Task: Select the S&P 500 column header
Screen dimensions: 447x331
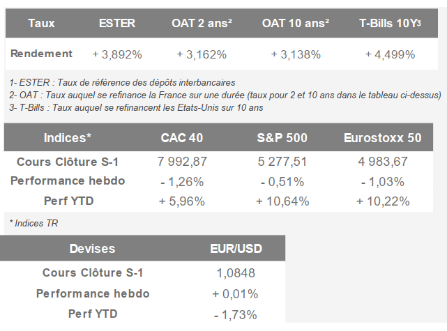Action: [x=281, y=137]
